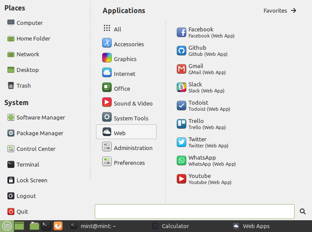
Task: Open Control Center icon
Action: [11, 149]
